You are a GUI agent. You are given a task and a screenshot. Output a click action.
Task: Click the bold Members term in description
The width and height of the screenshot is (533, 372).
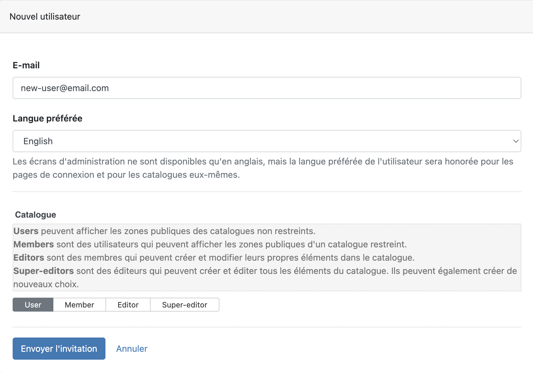(x=33, y=244)
